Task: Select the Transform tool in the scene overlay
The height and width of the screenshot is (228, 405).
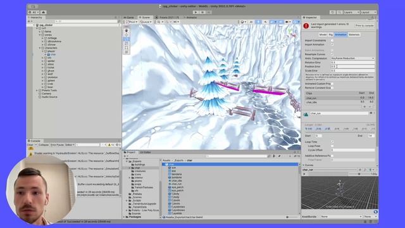Action: point(127,52)
